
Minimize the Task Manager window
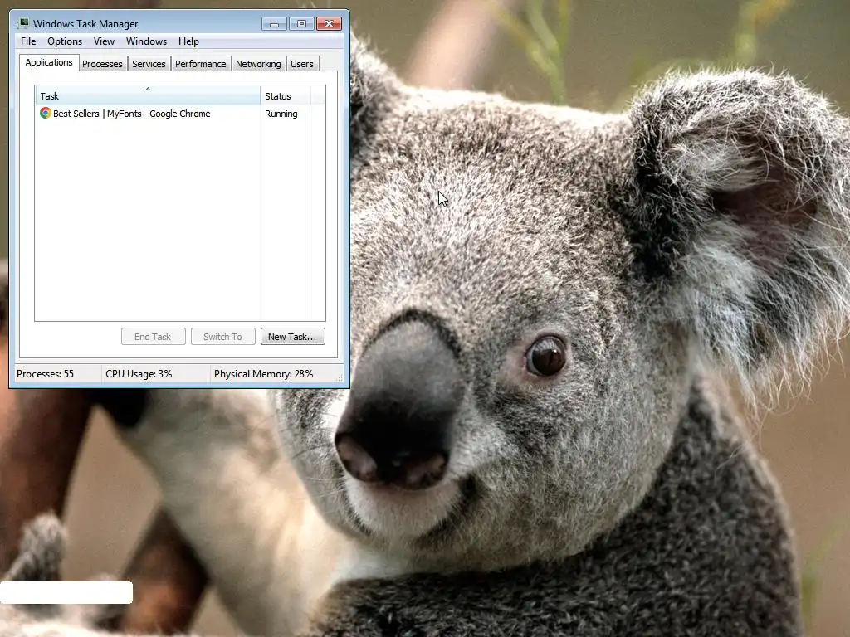pos(274,24)
